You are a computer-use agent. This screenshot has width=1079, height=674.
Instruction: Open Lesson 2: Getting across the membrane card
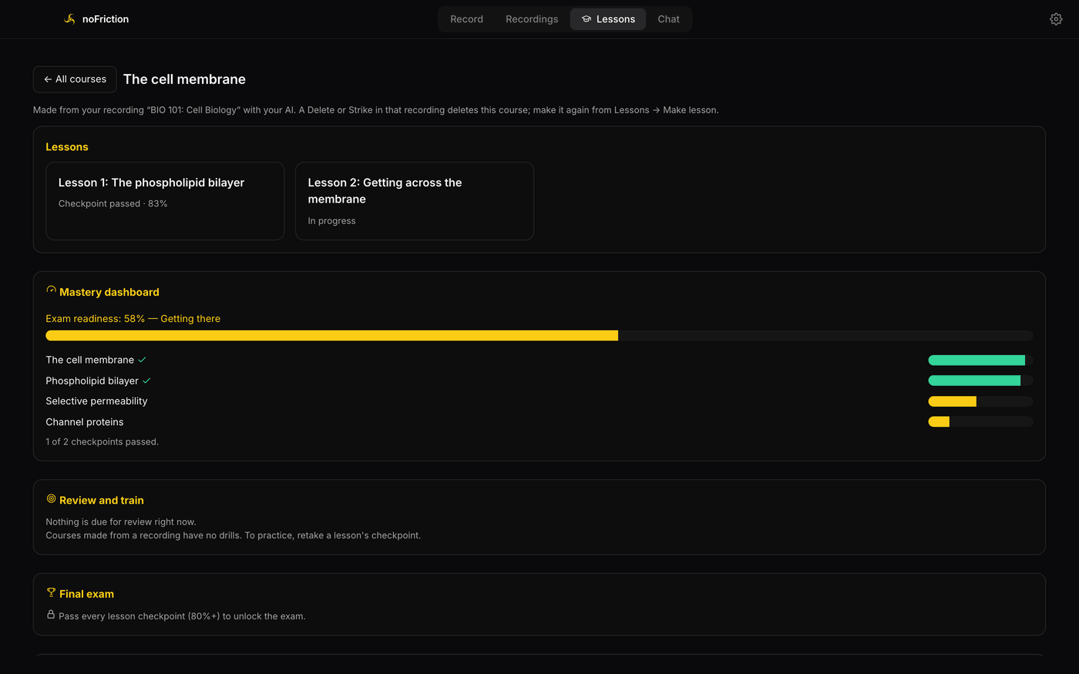click(x=415, y=201)
